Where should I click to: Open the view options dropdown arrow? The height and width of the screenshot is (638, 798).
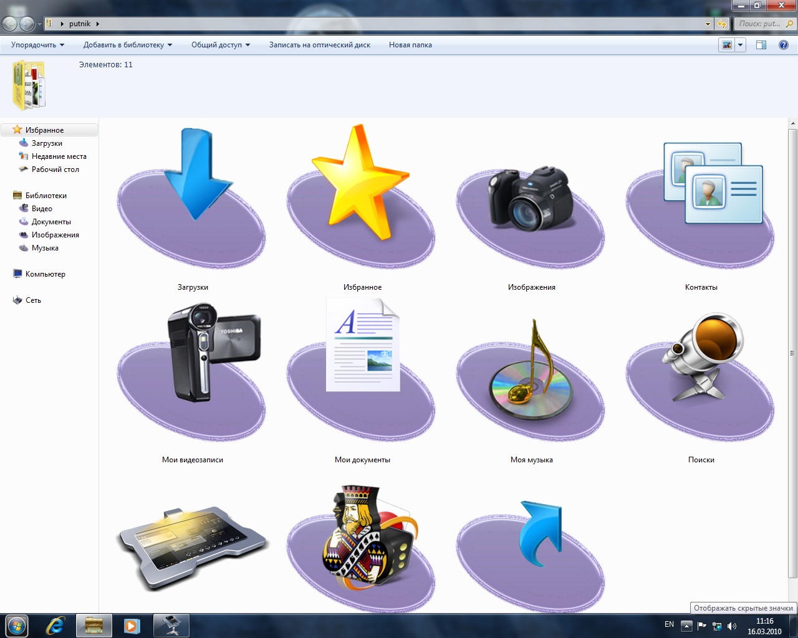741,45
